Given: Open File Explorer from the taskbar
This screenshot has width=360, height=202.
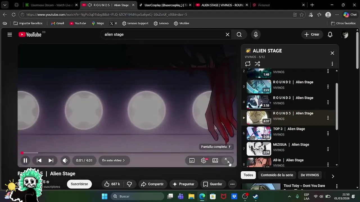Looking at the screenshot, I should [x=191, y=196].
